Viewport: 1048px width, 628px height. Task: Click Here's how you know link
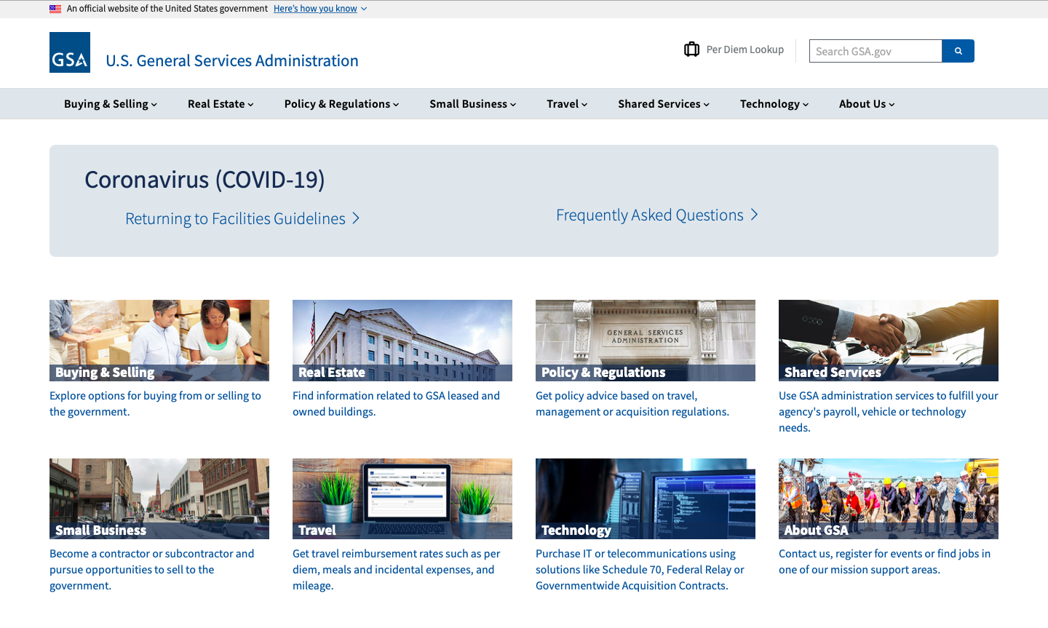coord(315,9)
